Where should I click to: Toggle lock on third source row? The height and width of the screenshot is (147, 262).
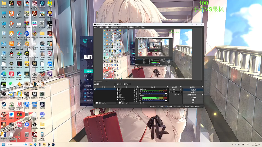[136, 92]
